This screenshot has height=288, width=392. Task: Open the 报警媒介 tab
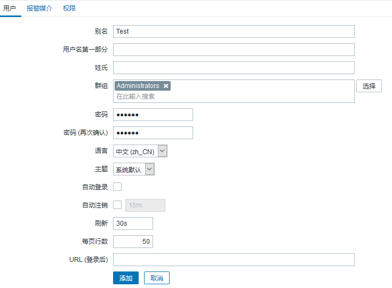pyautogui.click(x=39, y=8)
